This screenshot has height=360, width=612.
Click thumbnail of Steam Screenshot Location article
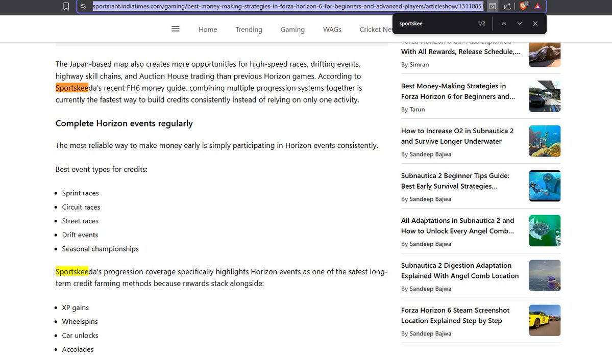(545, 321)
